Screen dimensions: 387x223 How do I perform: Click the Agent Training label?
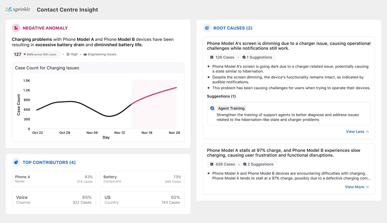(x=231, y=108)
